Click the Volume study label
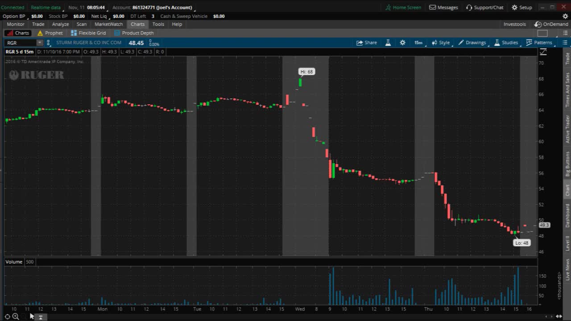 pyautogui.click(x=14, y=262)
